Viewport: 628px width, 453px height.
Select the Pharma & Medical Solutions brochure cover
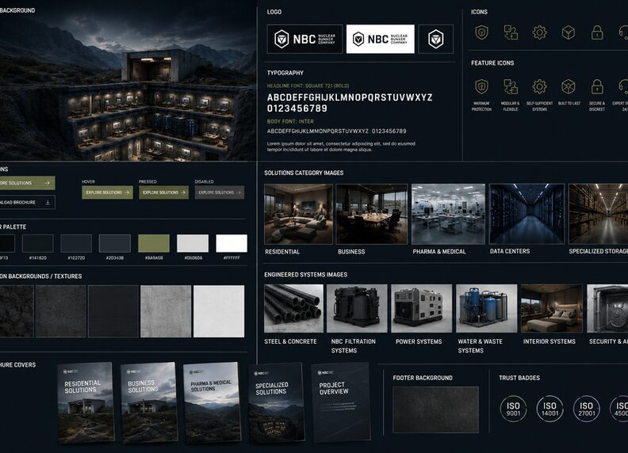click(213, 402)
